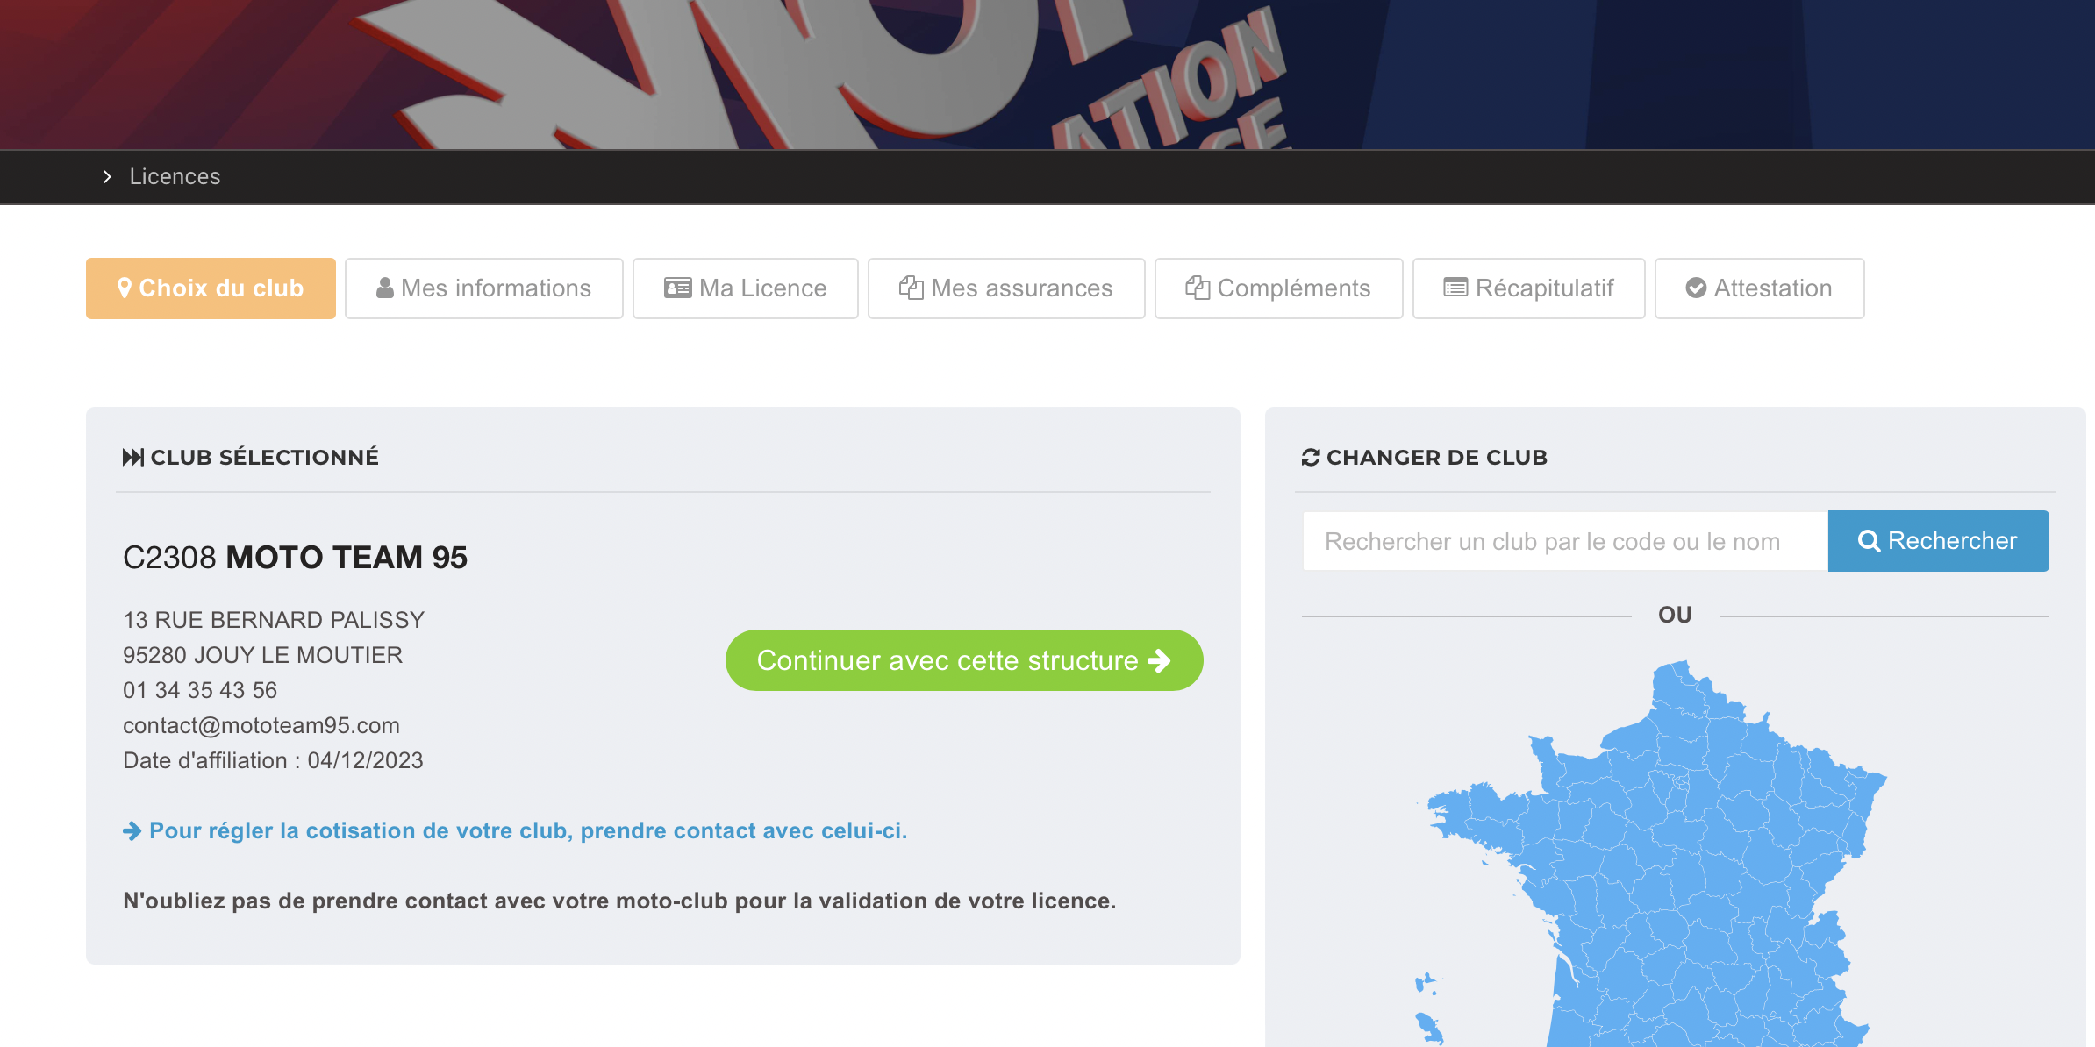This screenshot has height=1047, width=2095.
Task: Click the Licences breadcrumb link
Action: pyautogui.click(x=175, y=176)
